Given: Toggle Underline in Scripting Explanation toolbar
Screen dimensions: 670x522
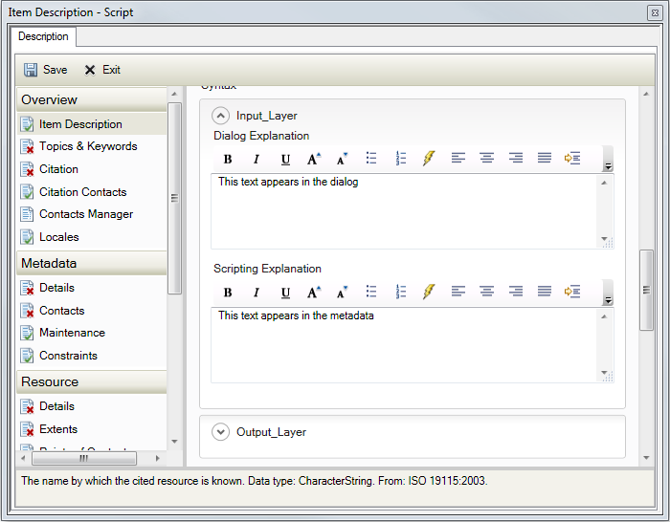Looking at the screenshot, I should [x=285, y=293].
